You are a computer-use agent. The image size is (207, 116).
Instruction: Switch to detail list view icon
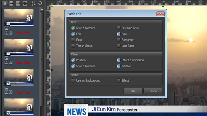(25, 3)
